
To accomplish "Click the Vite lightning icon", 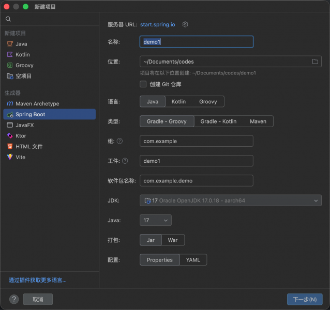I will pos(10,157).
